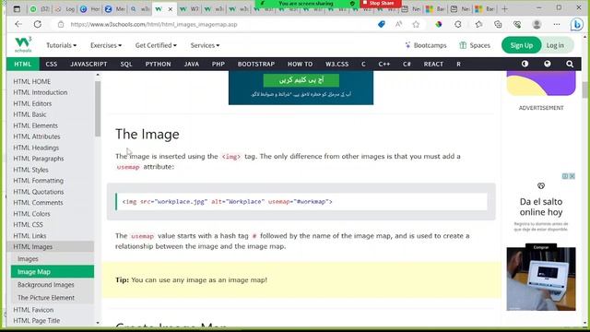Open HTML Formatting in the sidebar

39,181
